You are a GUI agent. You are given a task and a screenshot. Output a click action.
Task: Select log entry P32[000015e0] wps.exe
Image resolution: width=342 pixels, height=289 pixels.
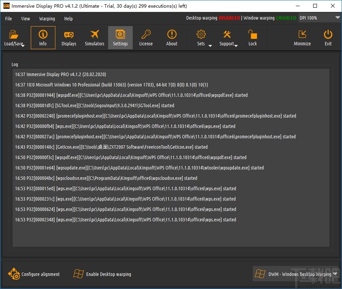(125, 189)
